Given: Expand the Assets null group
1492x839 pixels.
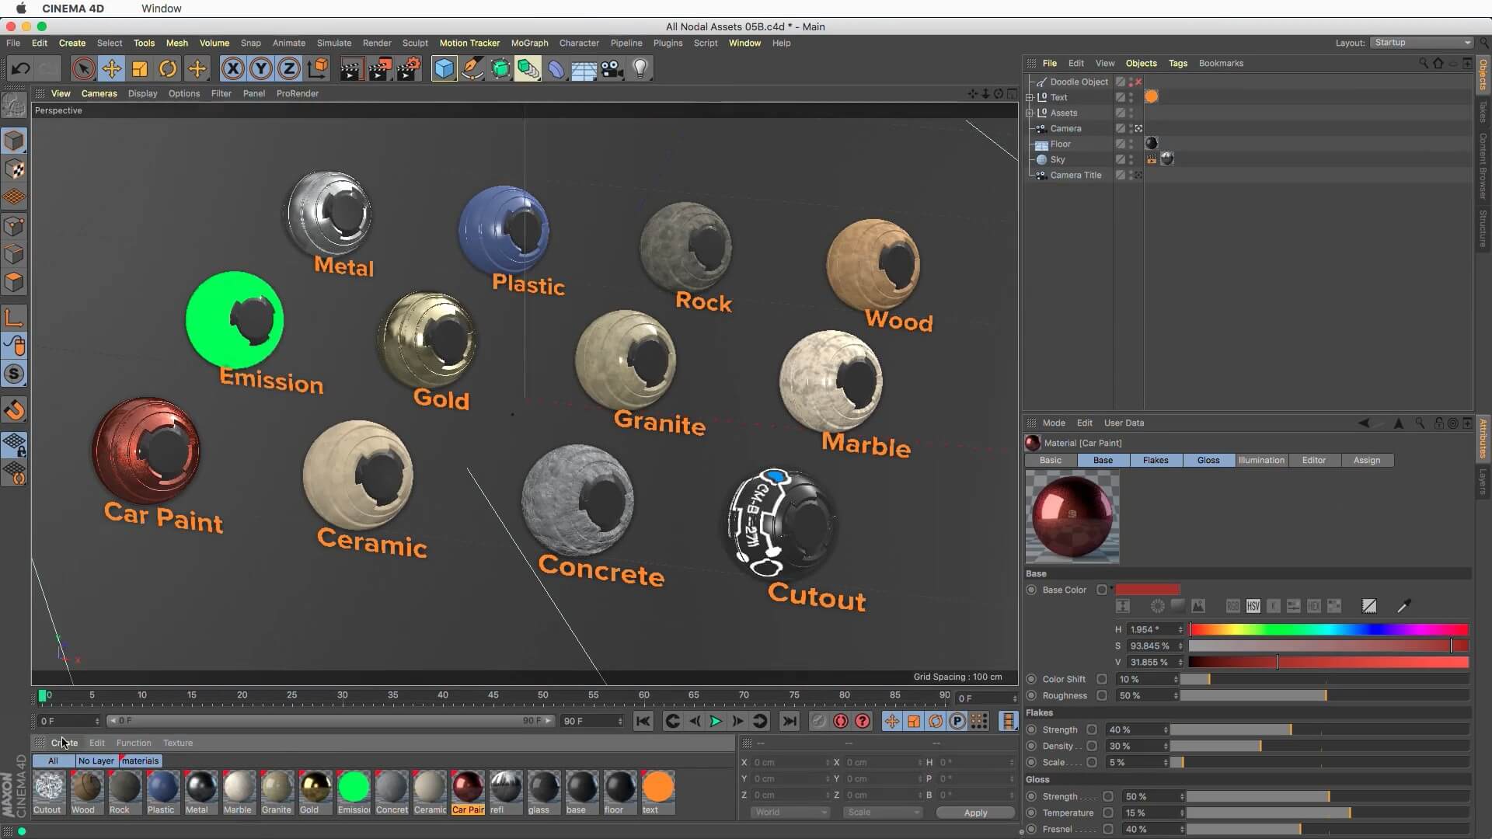Looking at the screenshot, I should click(x=1030, y=113).
